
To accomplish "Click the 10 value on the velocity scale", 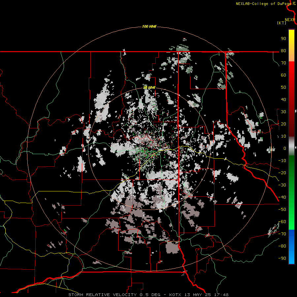I will [x=283, y=136].
